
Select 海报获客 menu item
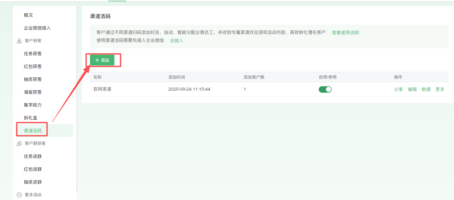(x=33, y=92)
